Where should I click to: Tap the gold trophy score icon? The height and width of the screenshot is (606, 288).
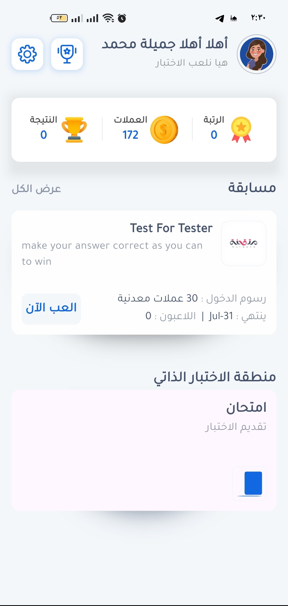pos(74,130)
